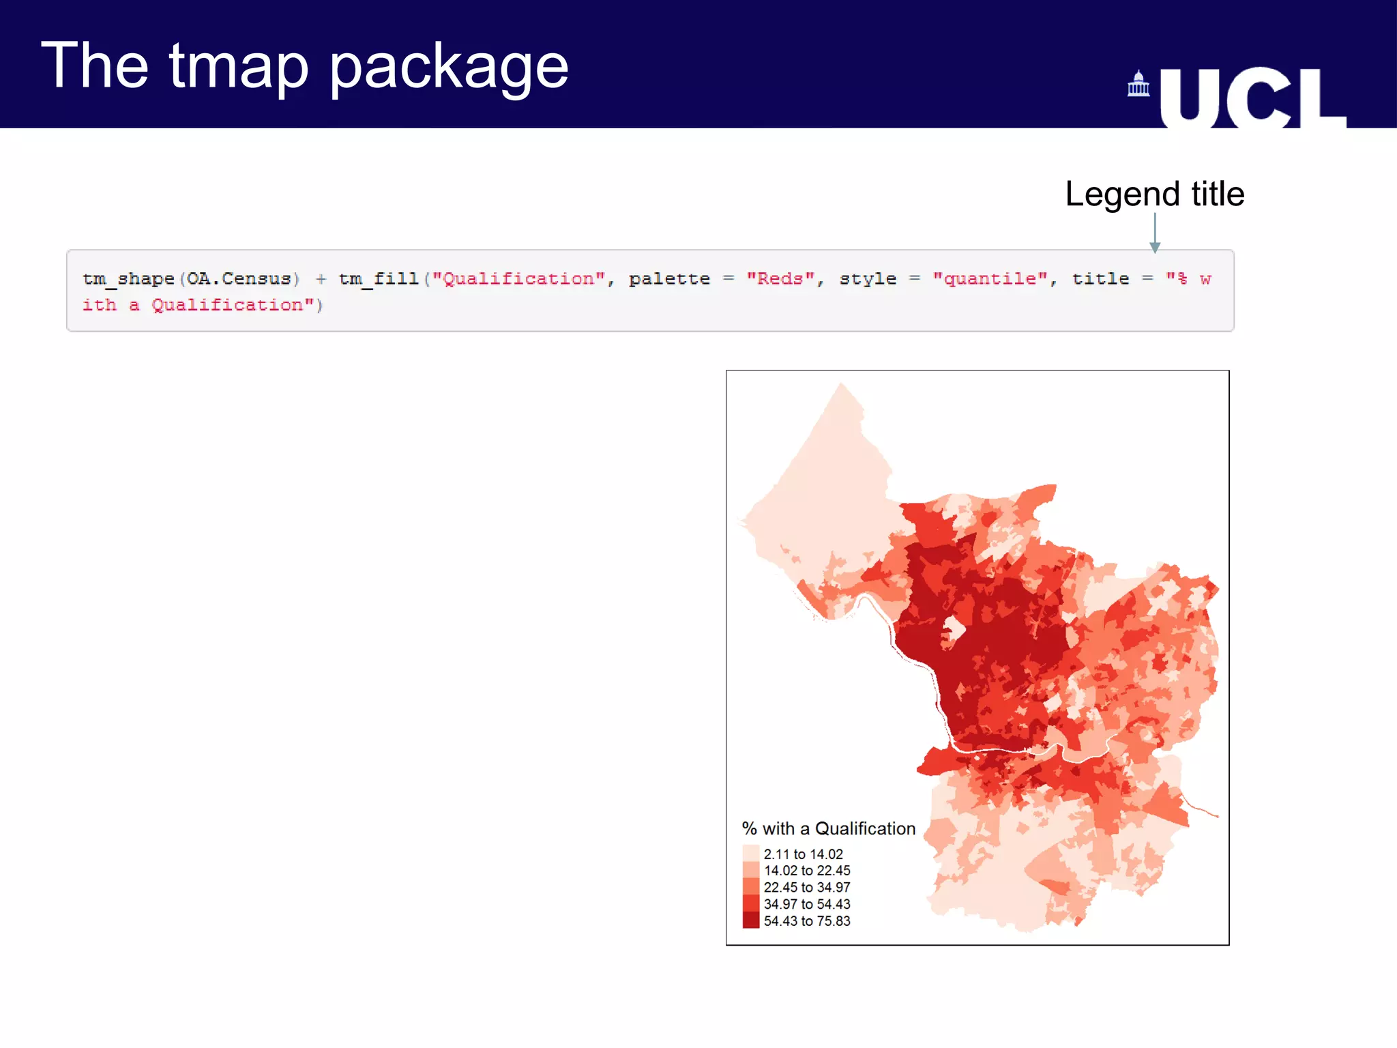Click the 'Legend title' annotation text

point(1155,194)
